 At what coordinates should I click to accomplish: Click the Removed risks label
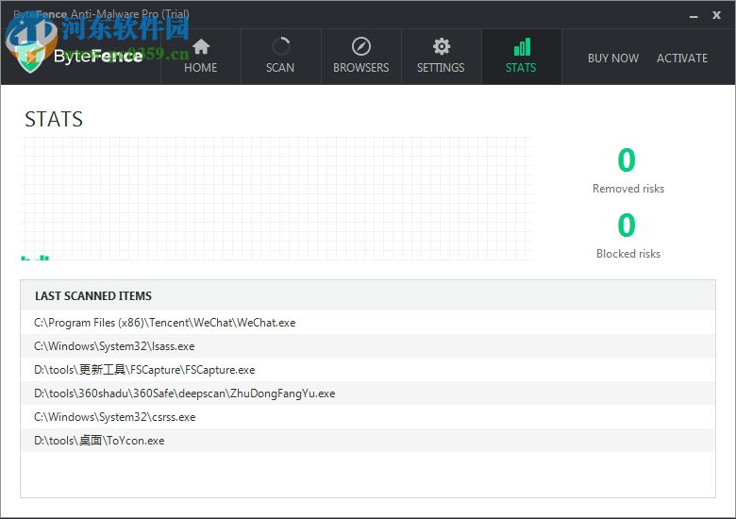click(x=628, y=189)
